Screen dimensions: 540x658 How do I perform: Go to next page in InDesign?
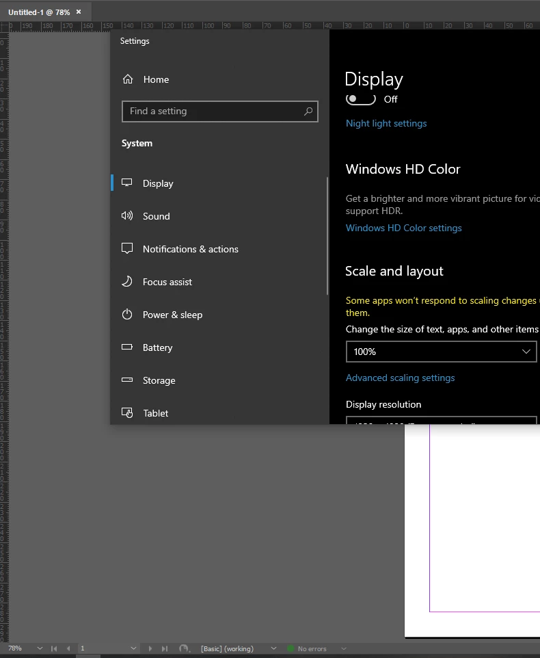coord(150,648)
